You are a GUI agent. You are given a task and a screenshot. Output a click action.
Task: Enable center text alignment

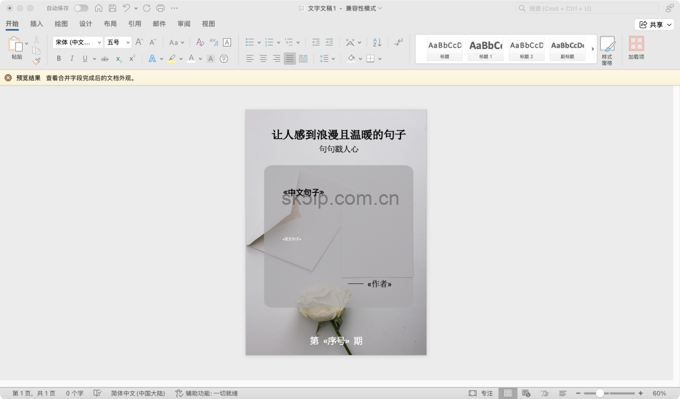(264, 58)
